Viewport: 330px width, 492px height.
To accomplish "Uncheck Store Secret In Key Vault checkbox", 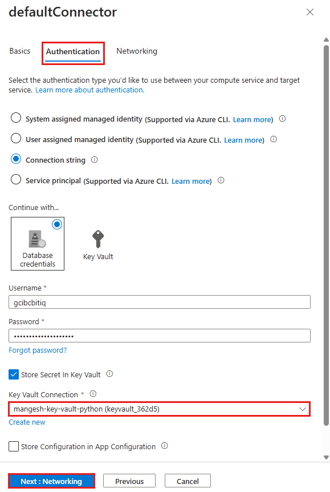I will (14, 374).
